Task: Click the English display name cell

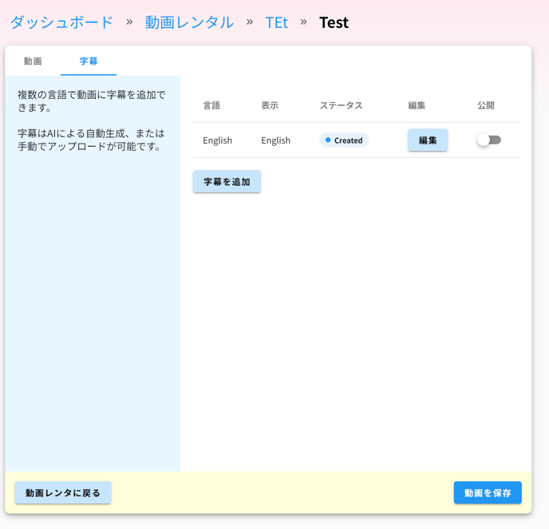Action: click(x=276, y=140)
